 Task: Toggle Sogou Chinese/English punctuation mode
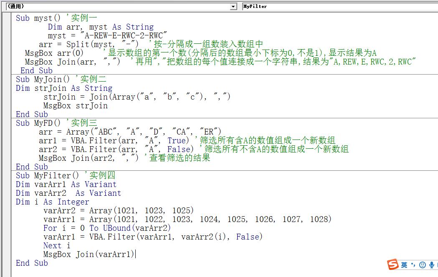[413, 265]
